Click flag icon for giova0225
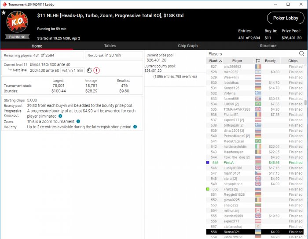This screenshot has width=308, height=239. [258, 200]
